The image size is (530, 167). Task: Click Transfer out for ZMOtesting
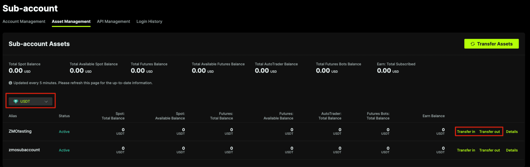pos(489,132)
